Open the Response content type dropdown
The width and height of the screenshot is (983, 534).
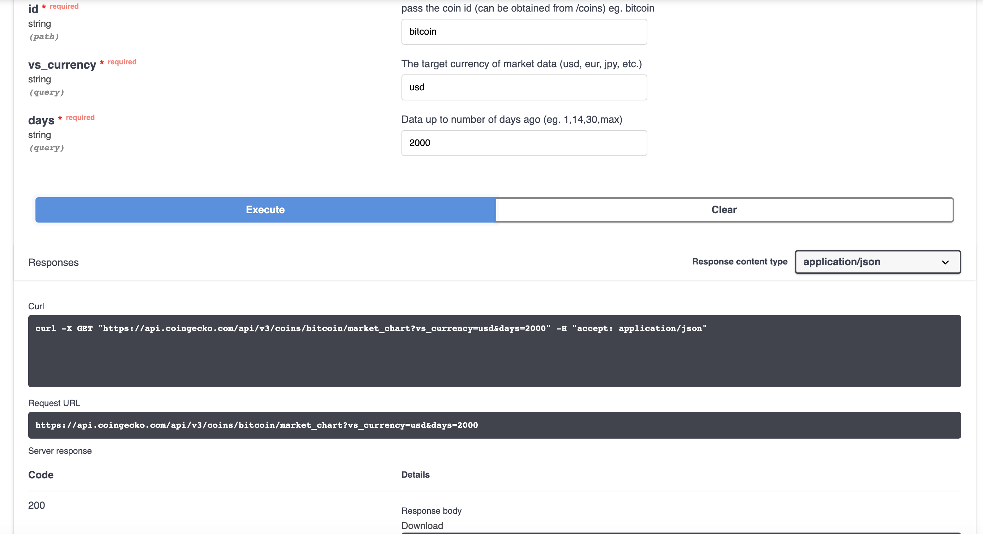(877, 262)
